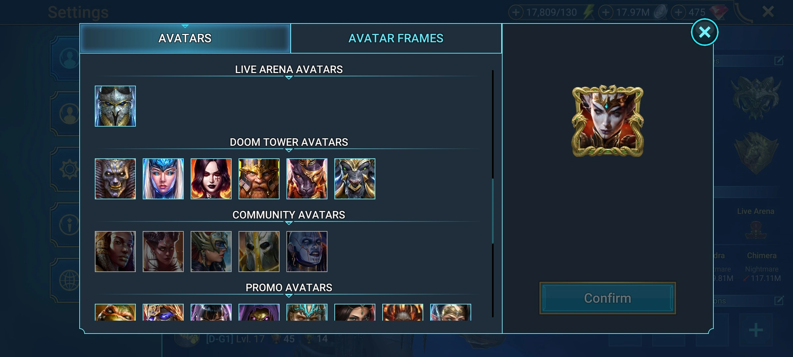Select the dark-skinned woman Community avatar
This screenshot has height=357, width=793.
coord(115,252)
